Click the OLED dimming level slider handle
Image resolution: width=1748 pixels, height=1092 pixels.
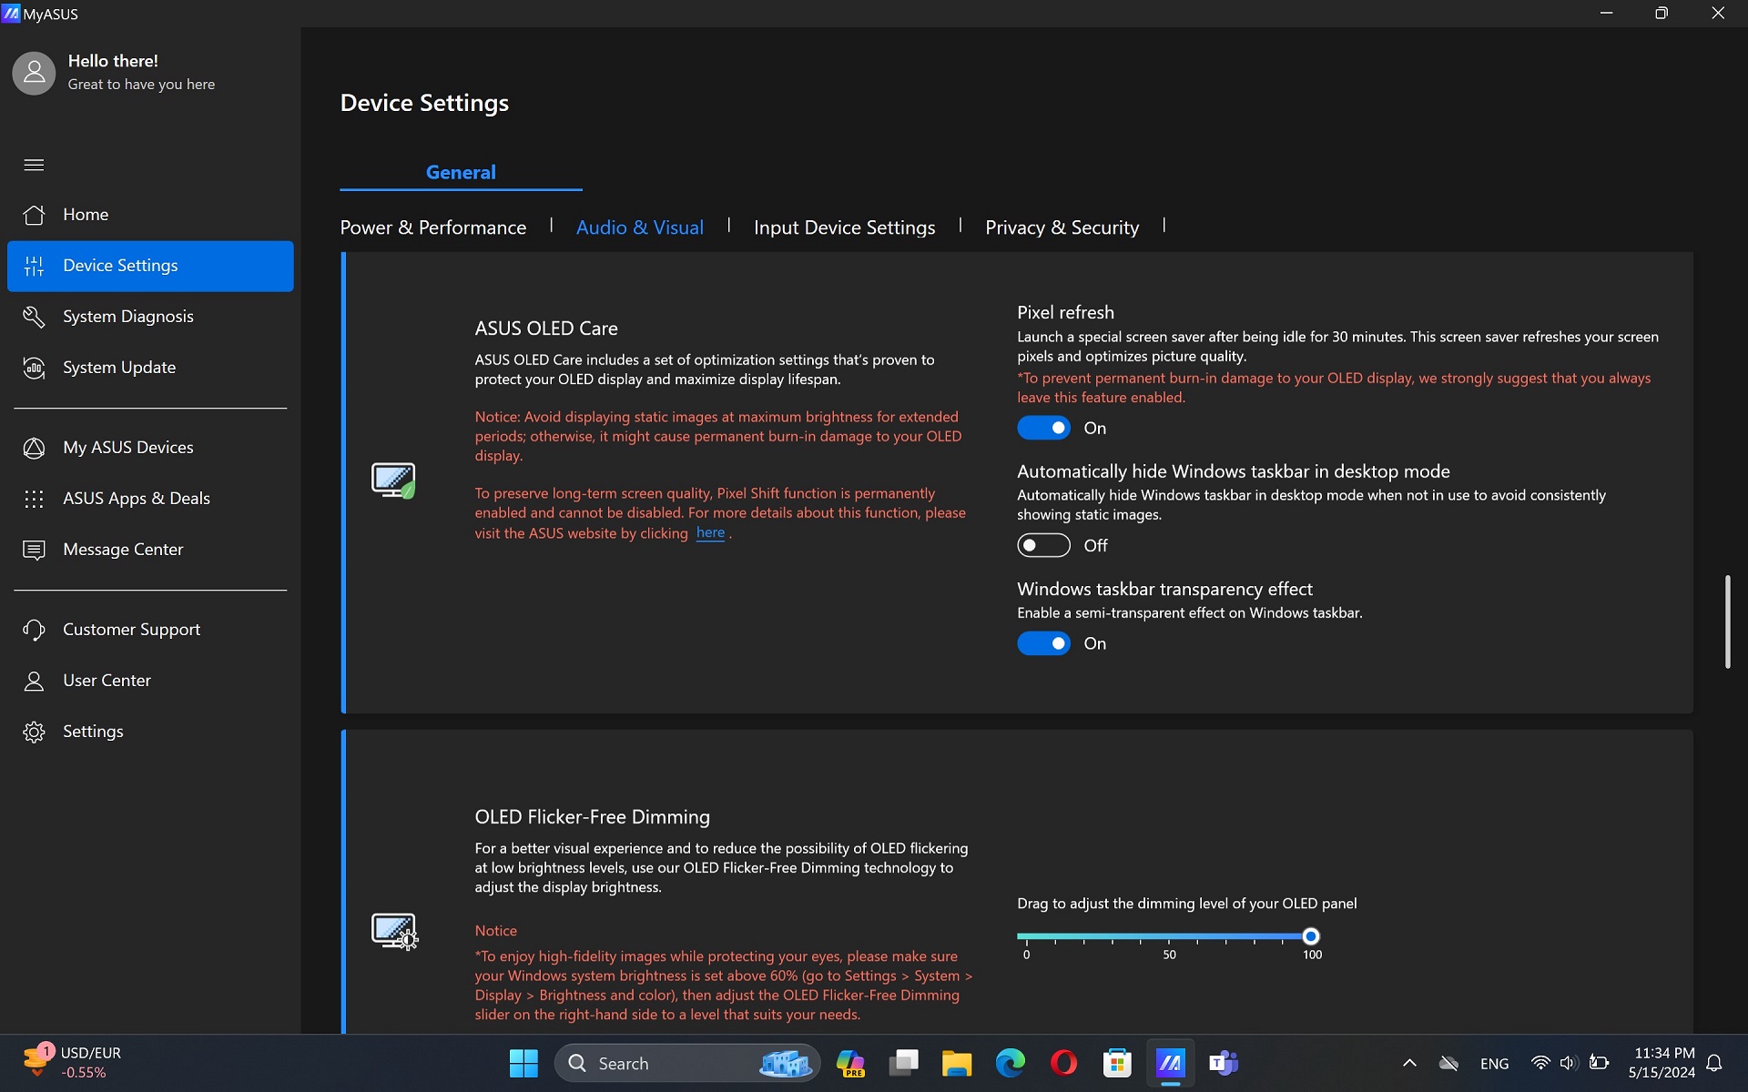click(1310, 936)
